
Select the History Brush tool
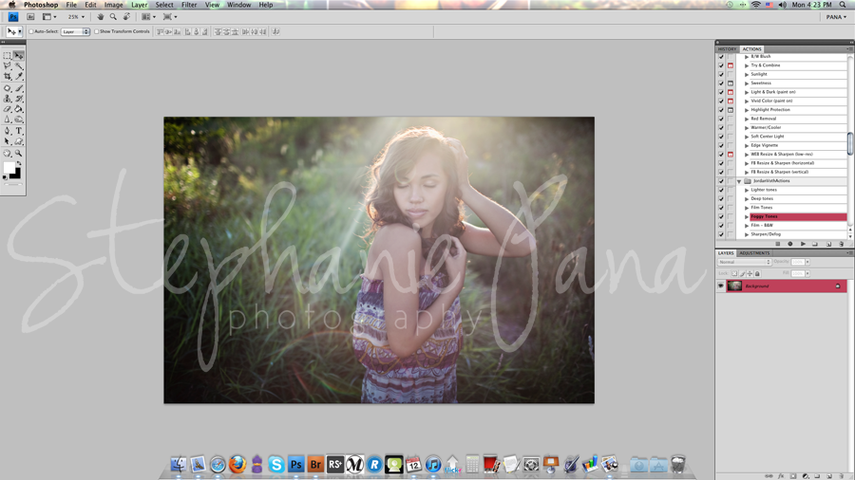tap(19, 99)
